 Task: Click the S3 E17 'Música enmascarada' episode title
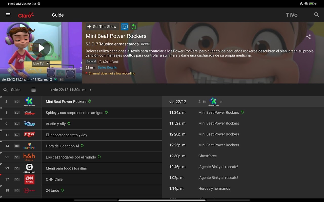click(112, 44)
